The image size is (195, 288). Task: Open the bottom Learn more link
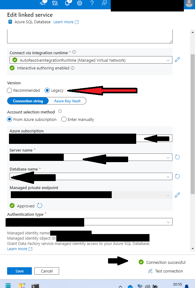(x=19, y=249)
